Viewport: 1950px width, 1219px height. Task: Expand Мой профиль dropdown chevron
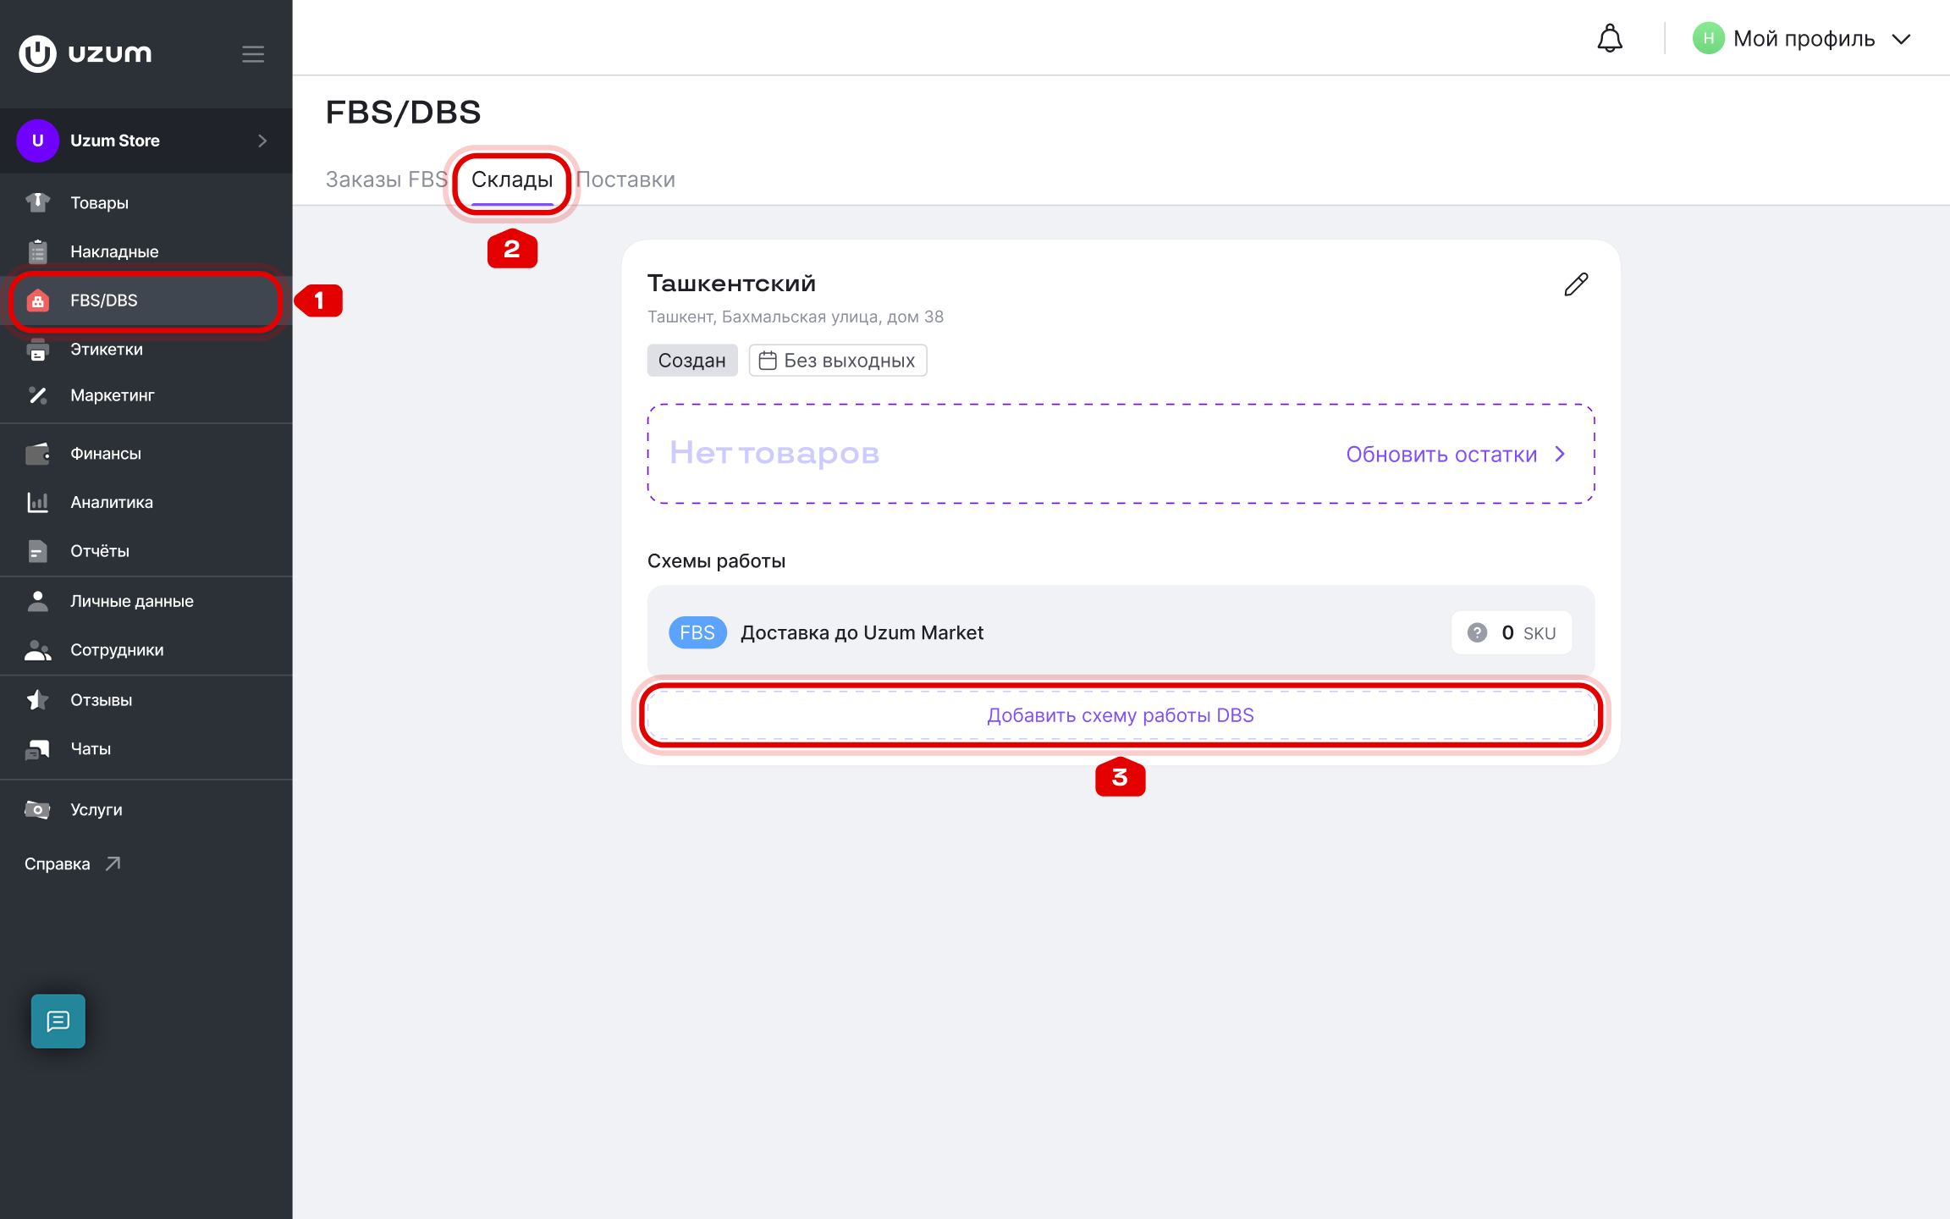point(1902,39)
